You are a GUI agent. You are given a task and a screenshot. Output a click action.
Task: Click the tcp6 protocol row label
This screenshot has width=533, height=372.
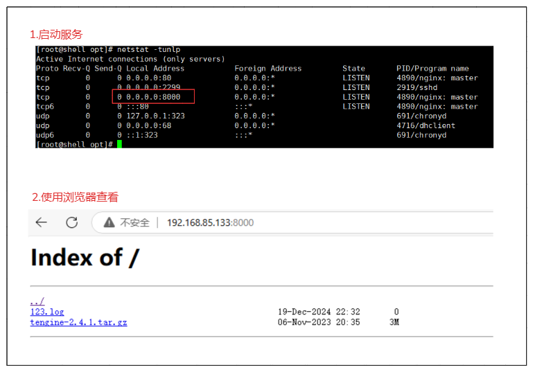[x=45, y=107]
